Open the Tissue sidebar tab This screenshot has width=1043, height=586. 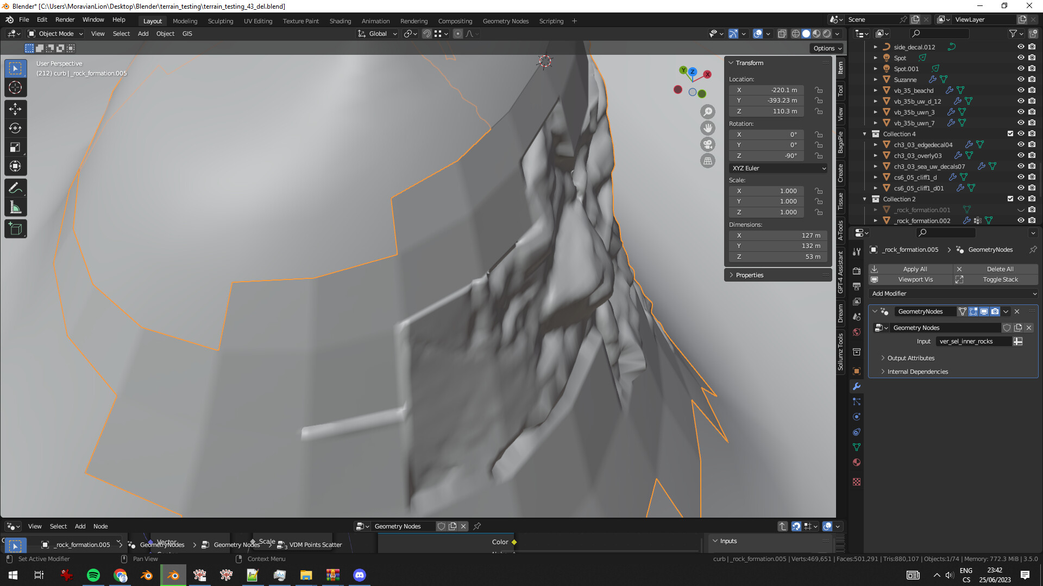click(x=840, y=201)
